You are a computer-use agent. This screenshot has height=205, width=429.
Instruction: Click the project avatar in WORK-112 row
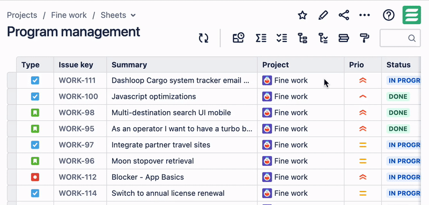267,177
